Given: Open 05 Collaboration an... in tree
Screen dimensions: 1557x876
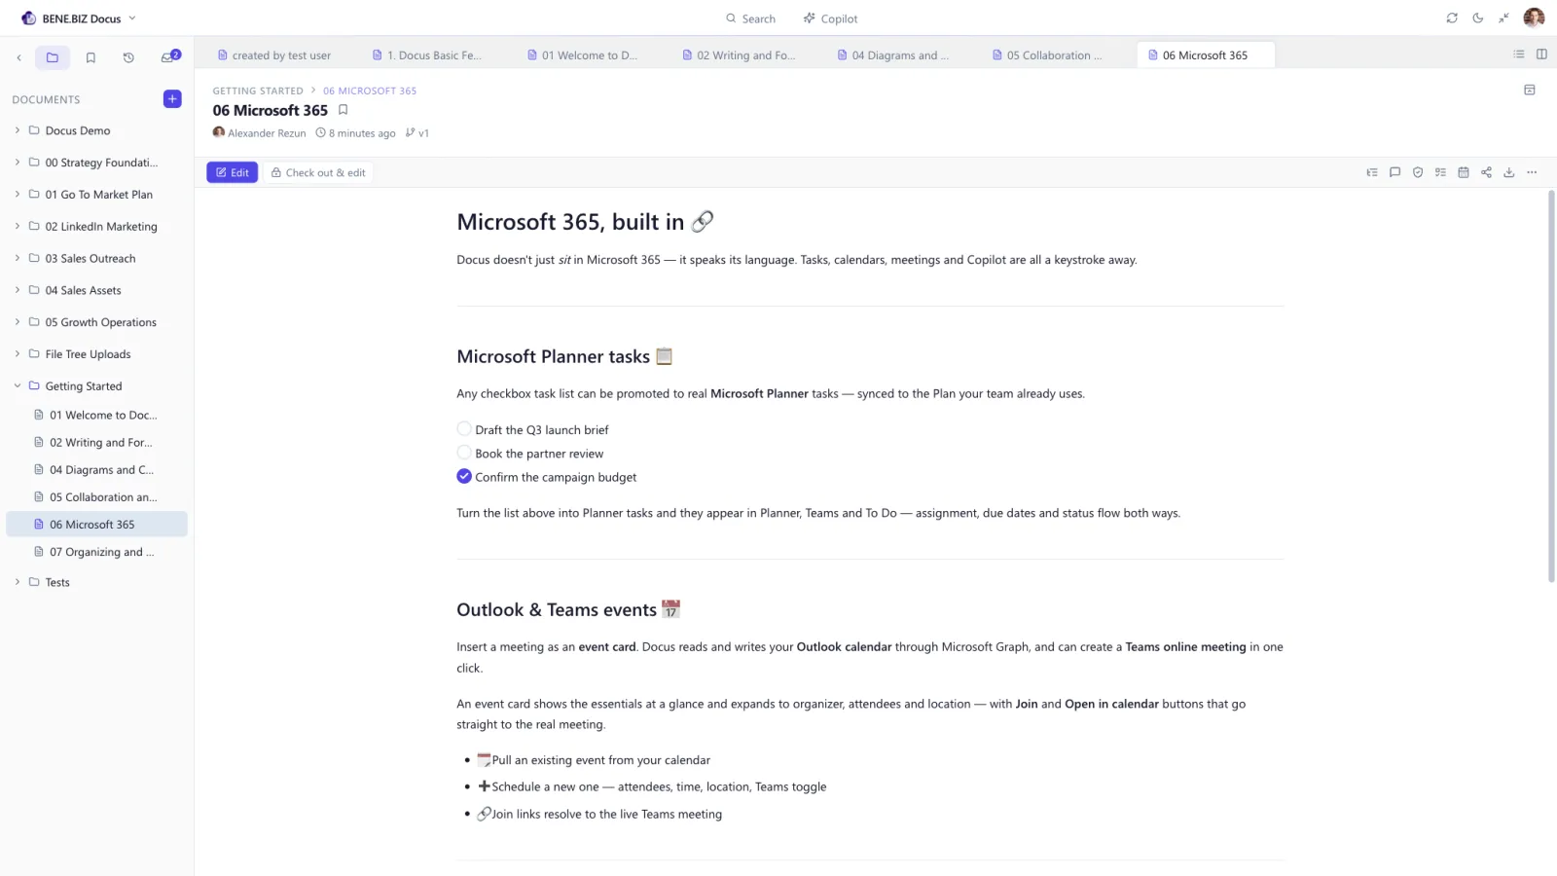Looking at the screenshot, I should pos(96,496).
